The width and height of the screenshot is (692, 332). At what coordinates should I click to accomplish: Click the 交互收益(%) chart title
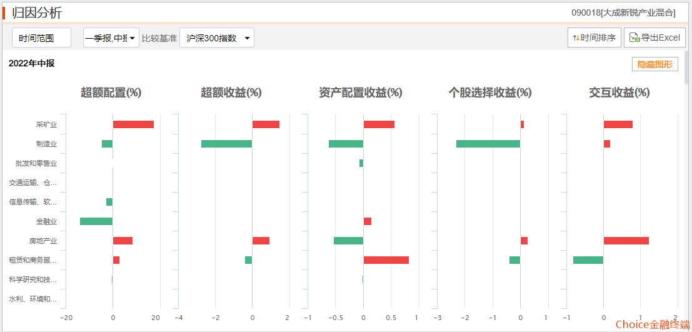coord(619,93)
